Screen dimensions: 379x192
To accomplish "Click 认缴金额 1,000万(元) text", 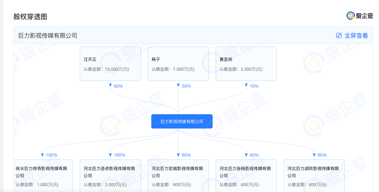I will pyautogui.click(x=37, y=185).
